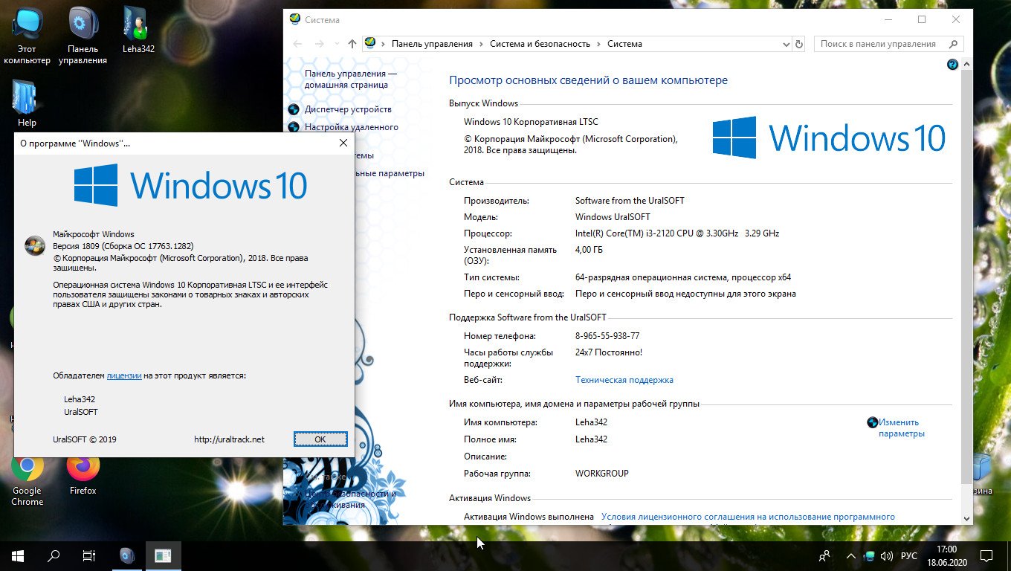Open the volume speaker tray icon
Screen dimensions: 1011x571
886,555
